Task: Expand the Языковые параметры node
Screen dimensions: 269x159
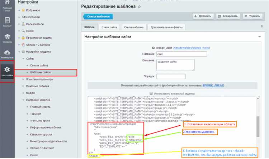Action: coord(23,79)
